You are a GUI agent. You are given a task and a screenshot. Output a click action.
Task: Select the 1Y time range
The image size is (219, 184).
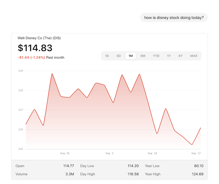(x=169, y=56)
